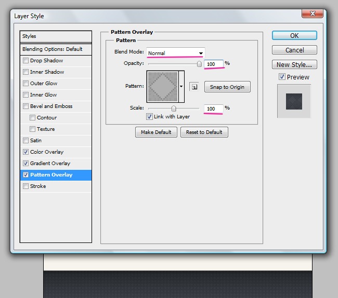
Task: Uncheck the Color Overlay checkbox
Action: pos(26,152)
